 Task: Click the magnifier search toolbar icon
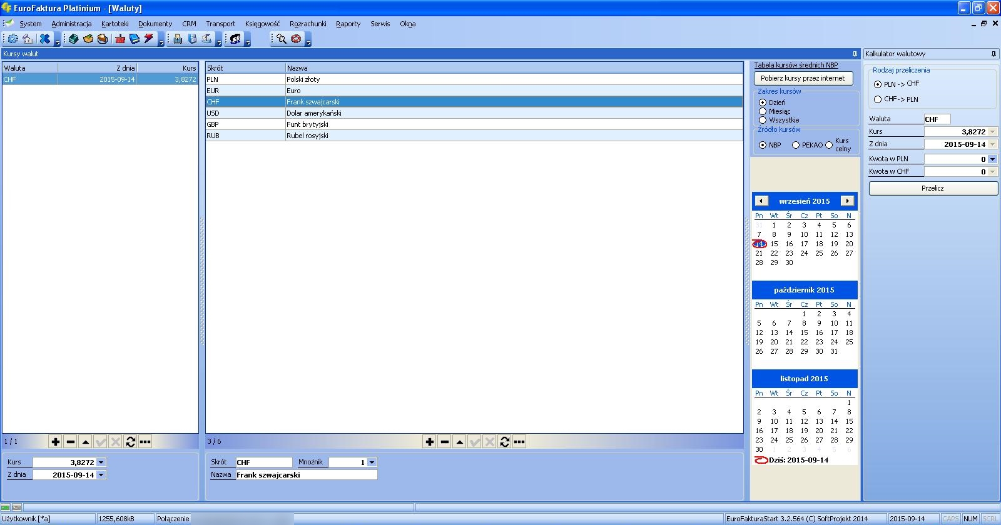[x=282, y=39]
